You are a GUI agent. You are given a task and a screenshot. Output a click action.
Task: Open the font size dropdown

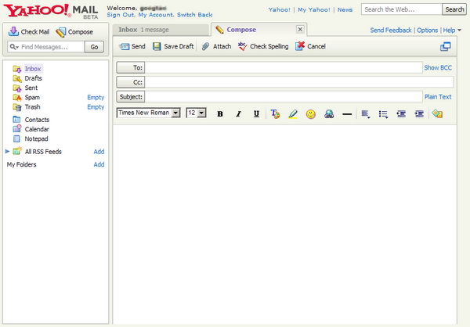201,113
